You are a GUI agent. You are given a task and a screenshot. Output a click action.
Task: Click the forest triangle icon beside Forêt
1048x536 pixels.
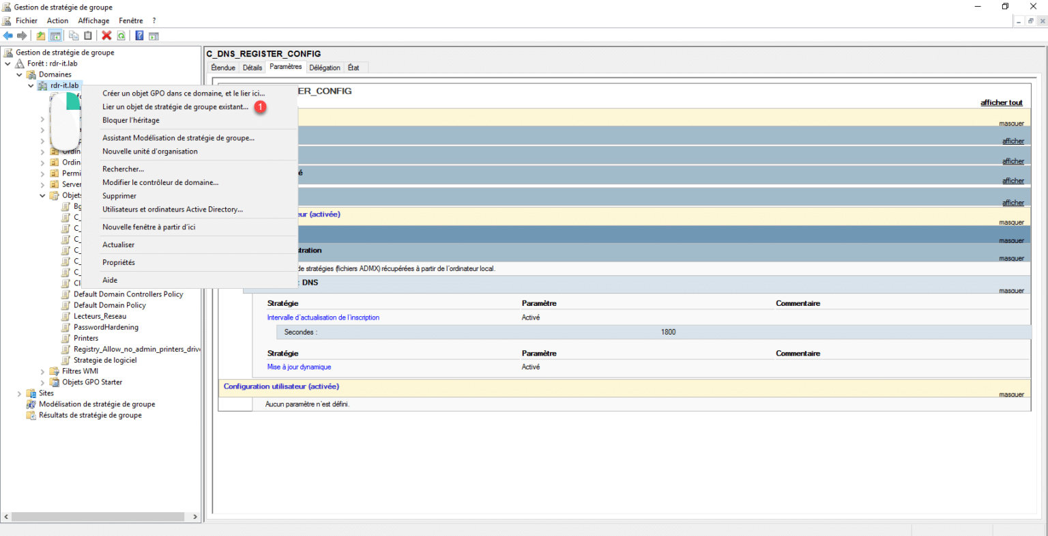(x=20, y=64)
